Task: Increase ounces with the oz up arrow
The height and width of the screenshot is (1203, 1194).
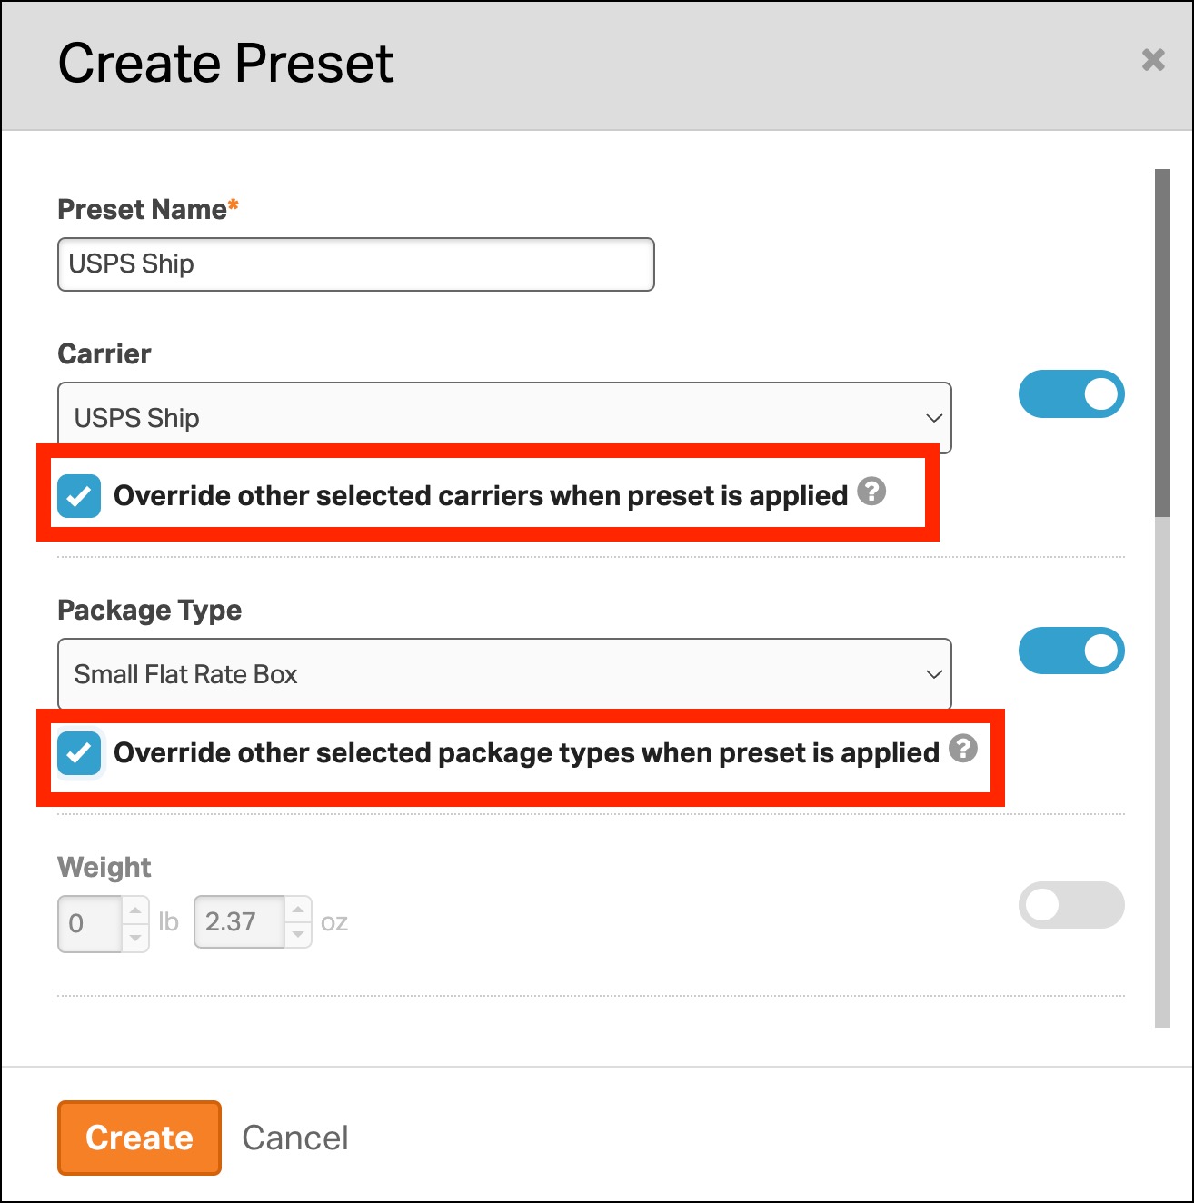Action: pos(298,910)
